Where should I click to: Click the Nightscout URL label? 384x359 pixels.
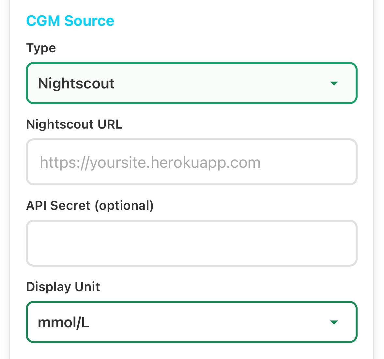tap(74, 124)
